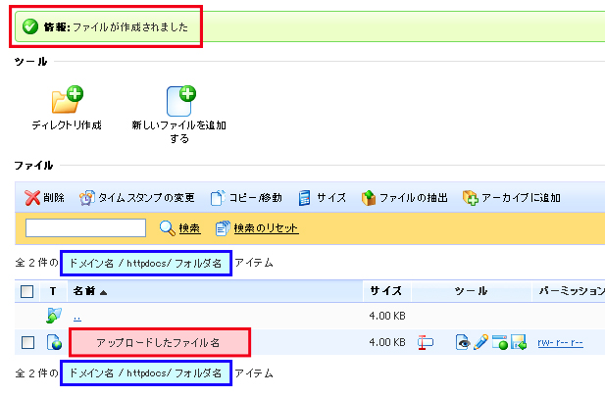Click the path above the file table
605x397 pixels.
click(x=146, y=263)
